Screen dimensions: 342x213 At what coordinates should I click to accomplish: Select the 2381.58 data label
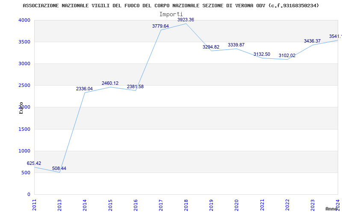(135, 86)
